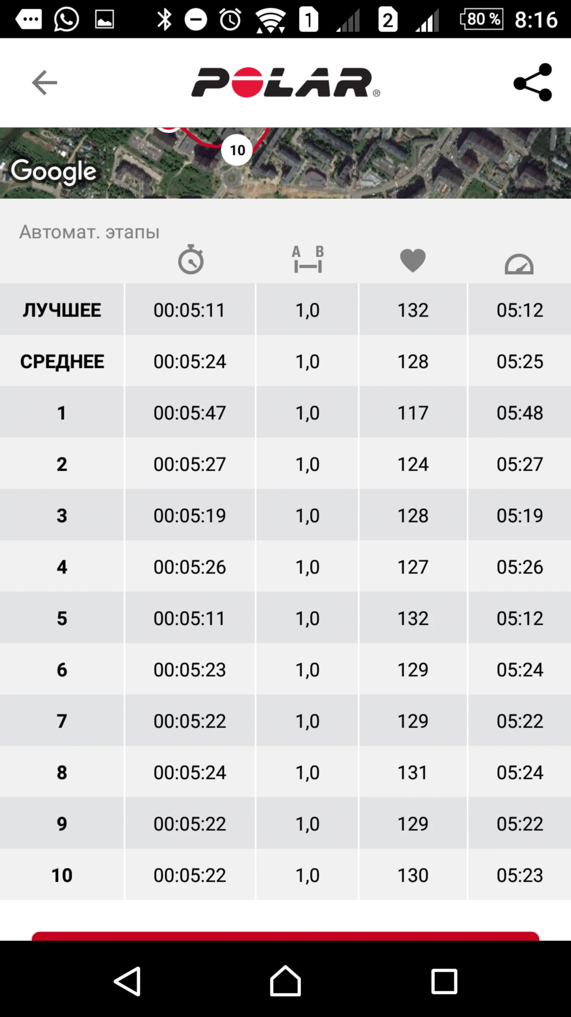Open the recent apps square button
This screenshot has width=571, height=1017.
pyautogui.click(x=444, y=981)
